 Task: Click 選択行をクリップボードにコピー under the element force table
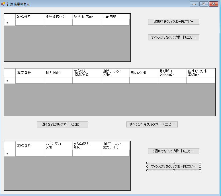62,124
